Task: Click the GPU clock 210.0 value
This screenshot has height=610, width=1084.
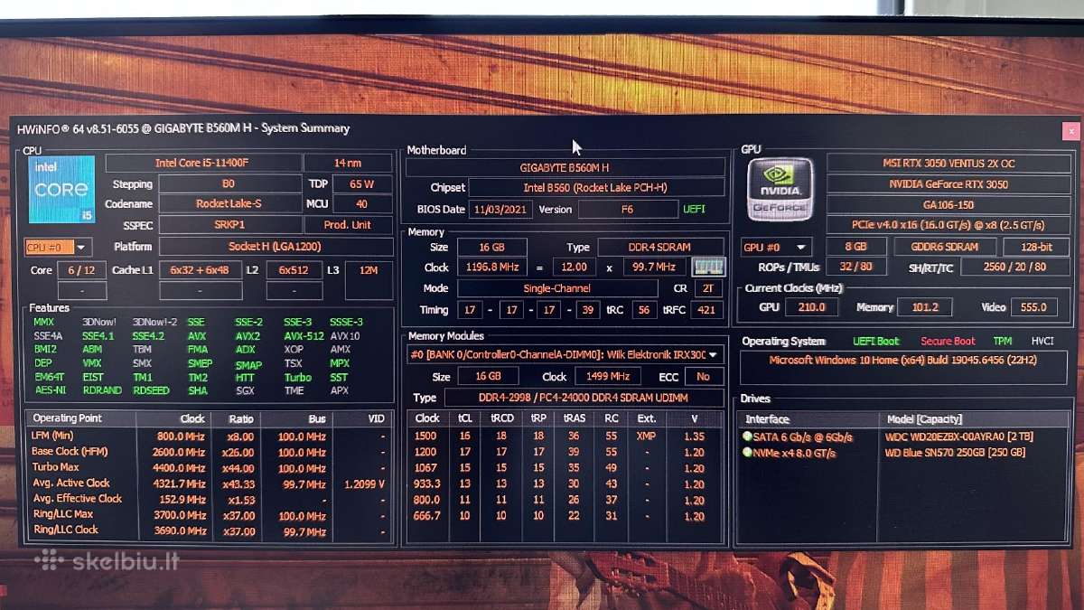Action: [811, 307]
